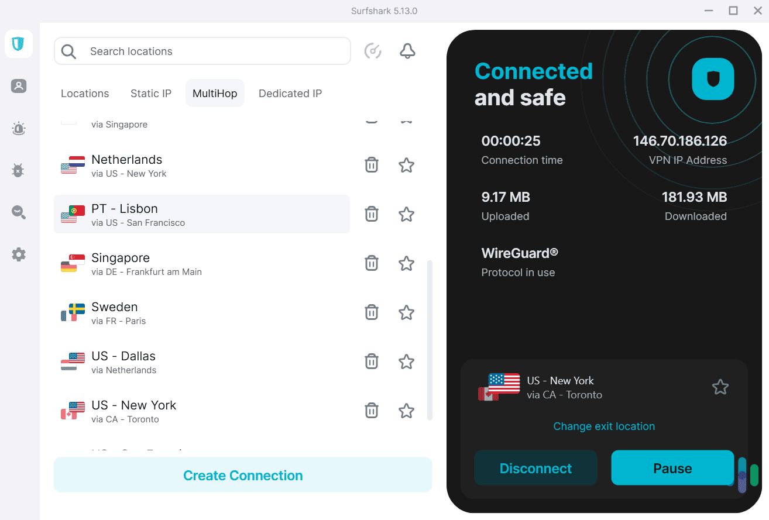Open the VPN home via the Surfshark shield icon

pyautogui.click(x=18, y=44)
